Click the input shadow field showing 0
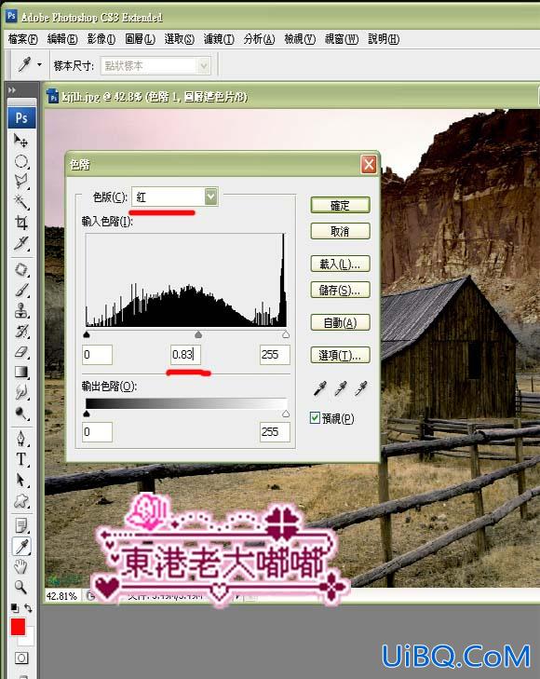This screenshot has height=679, width=540. pos(98,355)
